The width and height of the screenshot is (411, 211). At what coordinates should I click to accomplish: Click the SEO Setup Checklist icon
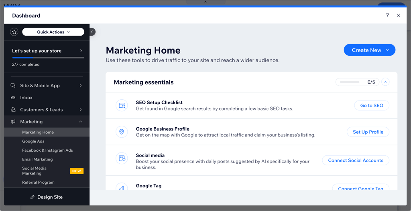click(122, 105)
